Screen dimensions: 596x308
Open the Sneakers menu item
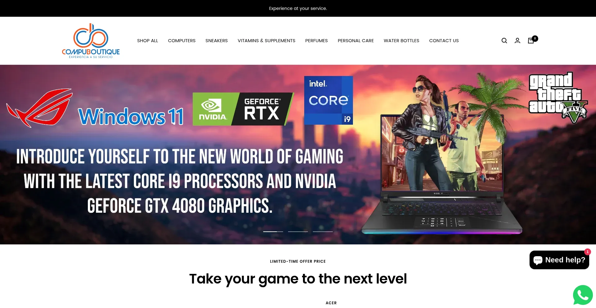[x=216, y=41]
